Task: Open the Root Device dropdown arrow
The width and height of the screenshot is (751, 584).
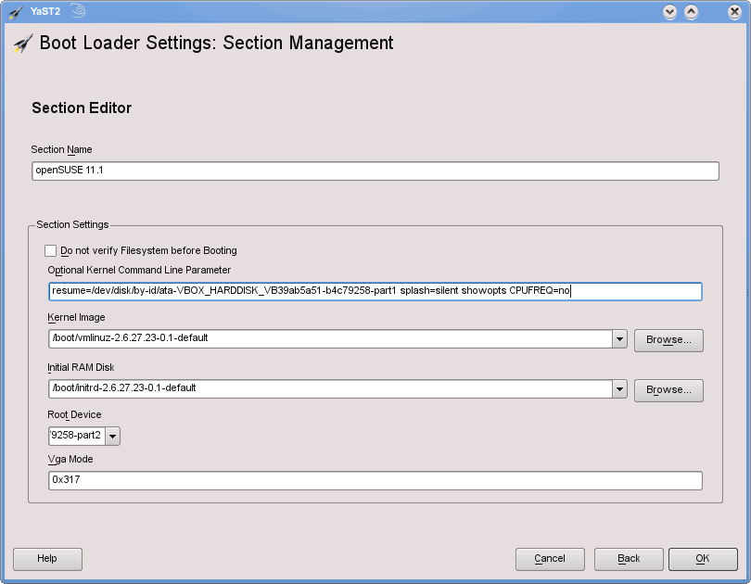Action: [x=112, y=436]
